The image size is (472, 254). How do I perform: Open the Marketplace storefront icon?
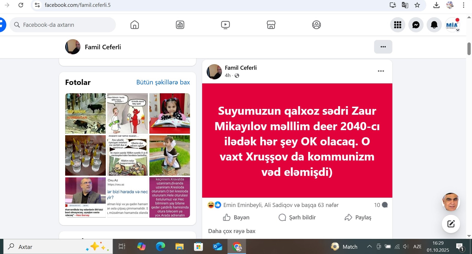271,25
